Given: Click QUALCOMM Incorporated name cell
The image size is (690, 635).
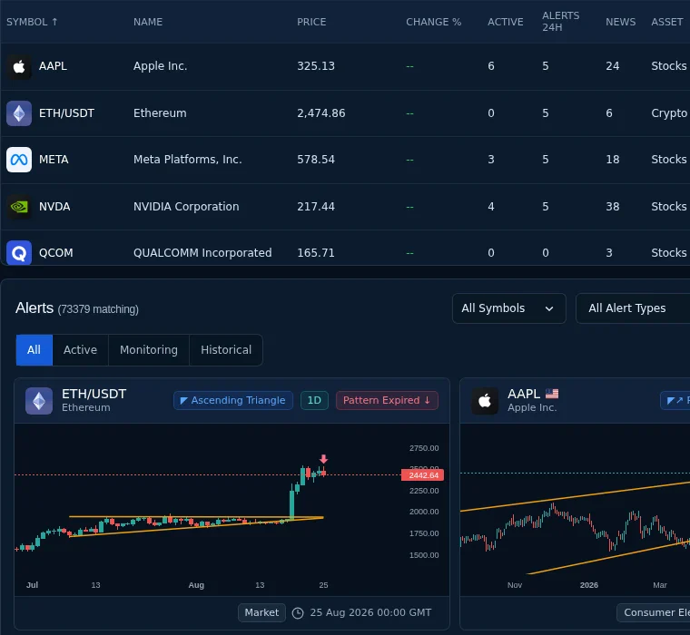Looking at the screenshot, I should tap(202, 253).
